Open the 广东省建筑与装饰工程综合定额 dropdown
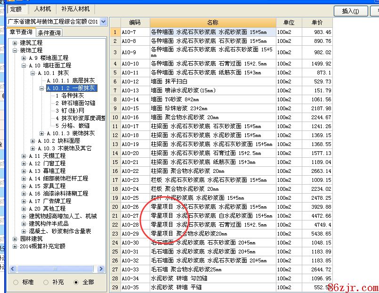The image size is (379, 293). [x=103, y=22]
